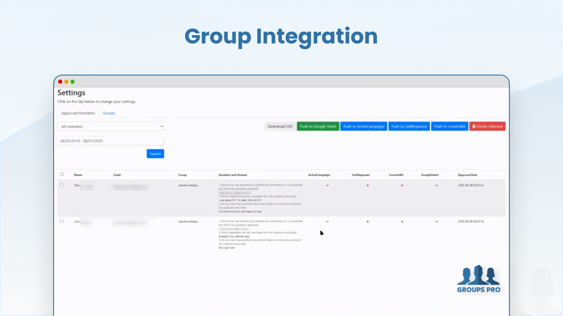563x316 pixels.
Task: Click Lisa's ActiveCampaign green checkmark
Action: [x=327, y=222]
